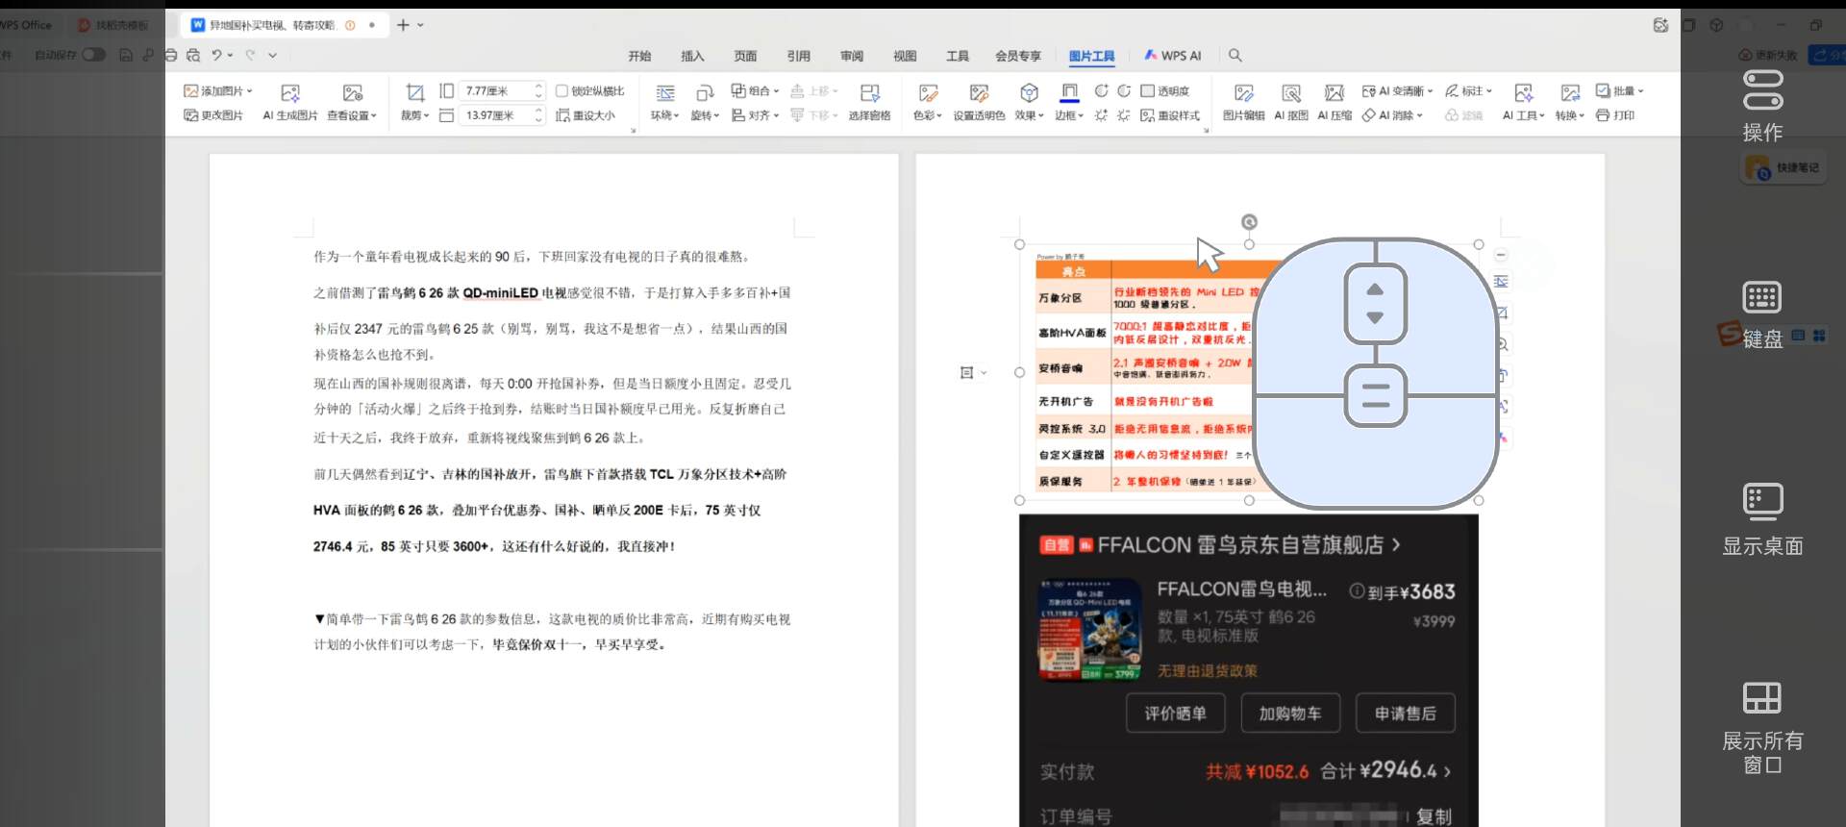Image resolution: width=1846 pixels, height=827 pixels.
Task: Open the 选择窗格 selection pane
Action: coord(869,93)
